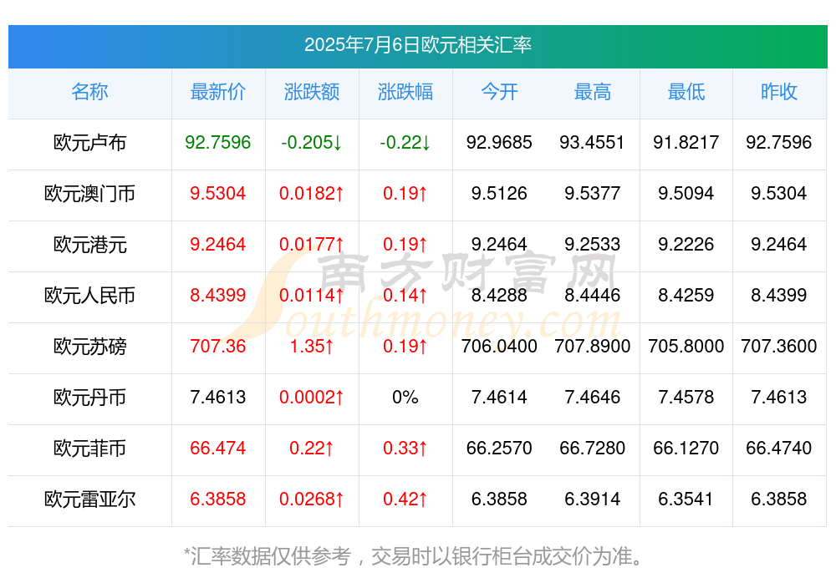Image resolution: width=836 pixels, height=583 pixels.
Task: Click the Danish krone open "7.4614"
Action: (x=499, y=397)
